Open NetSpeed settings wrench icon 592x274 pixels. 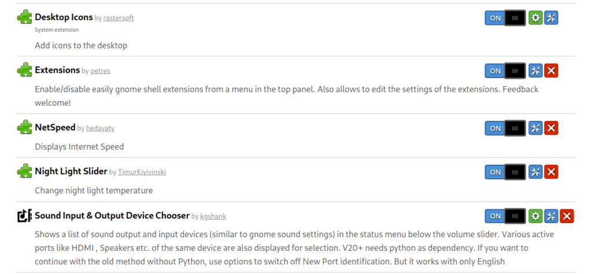tap(535, 128)
